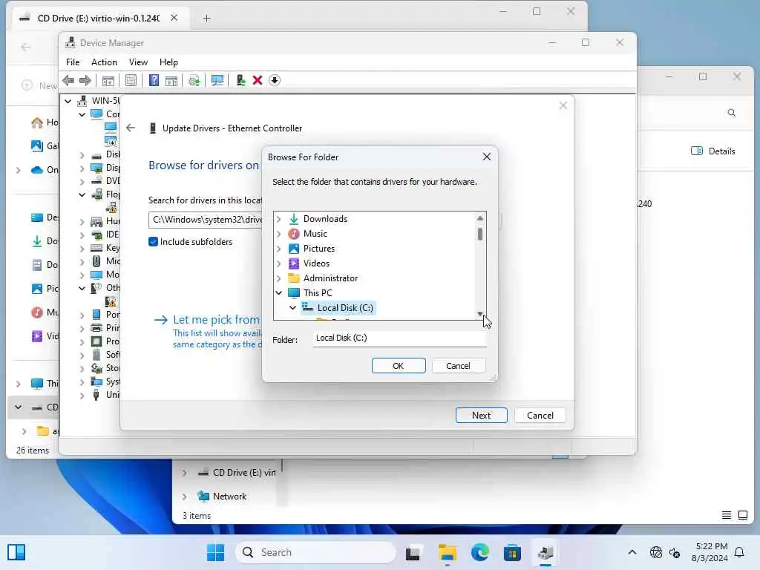The height and width of the screenshot is (570, 760).
Task: Click the red X Uninstall device icon
Action: click(258, 80)
